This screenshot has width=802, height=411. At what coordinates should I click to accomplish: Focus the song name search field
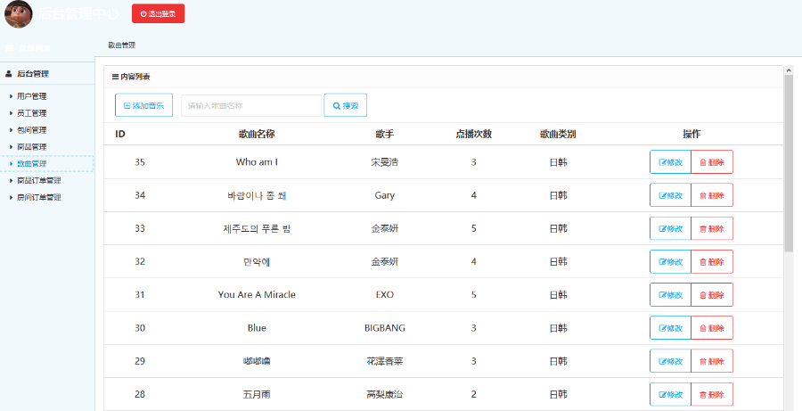251,105
